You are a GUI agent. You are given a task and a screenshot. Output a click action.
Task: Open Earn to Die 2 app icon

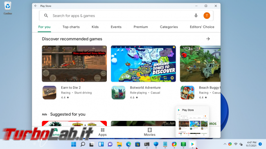[50, 92]
